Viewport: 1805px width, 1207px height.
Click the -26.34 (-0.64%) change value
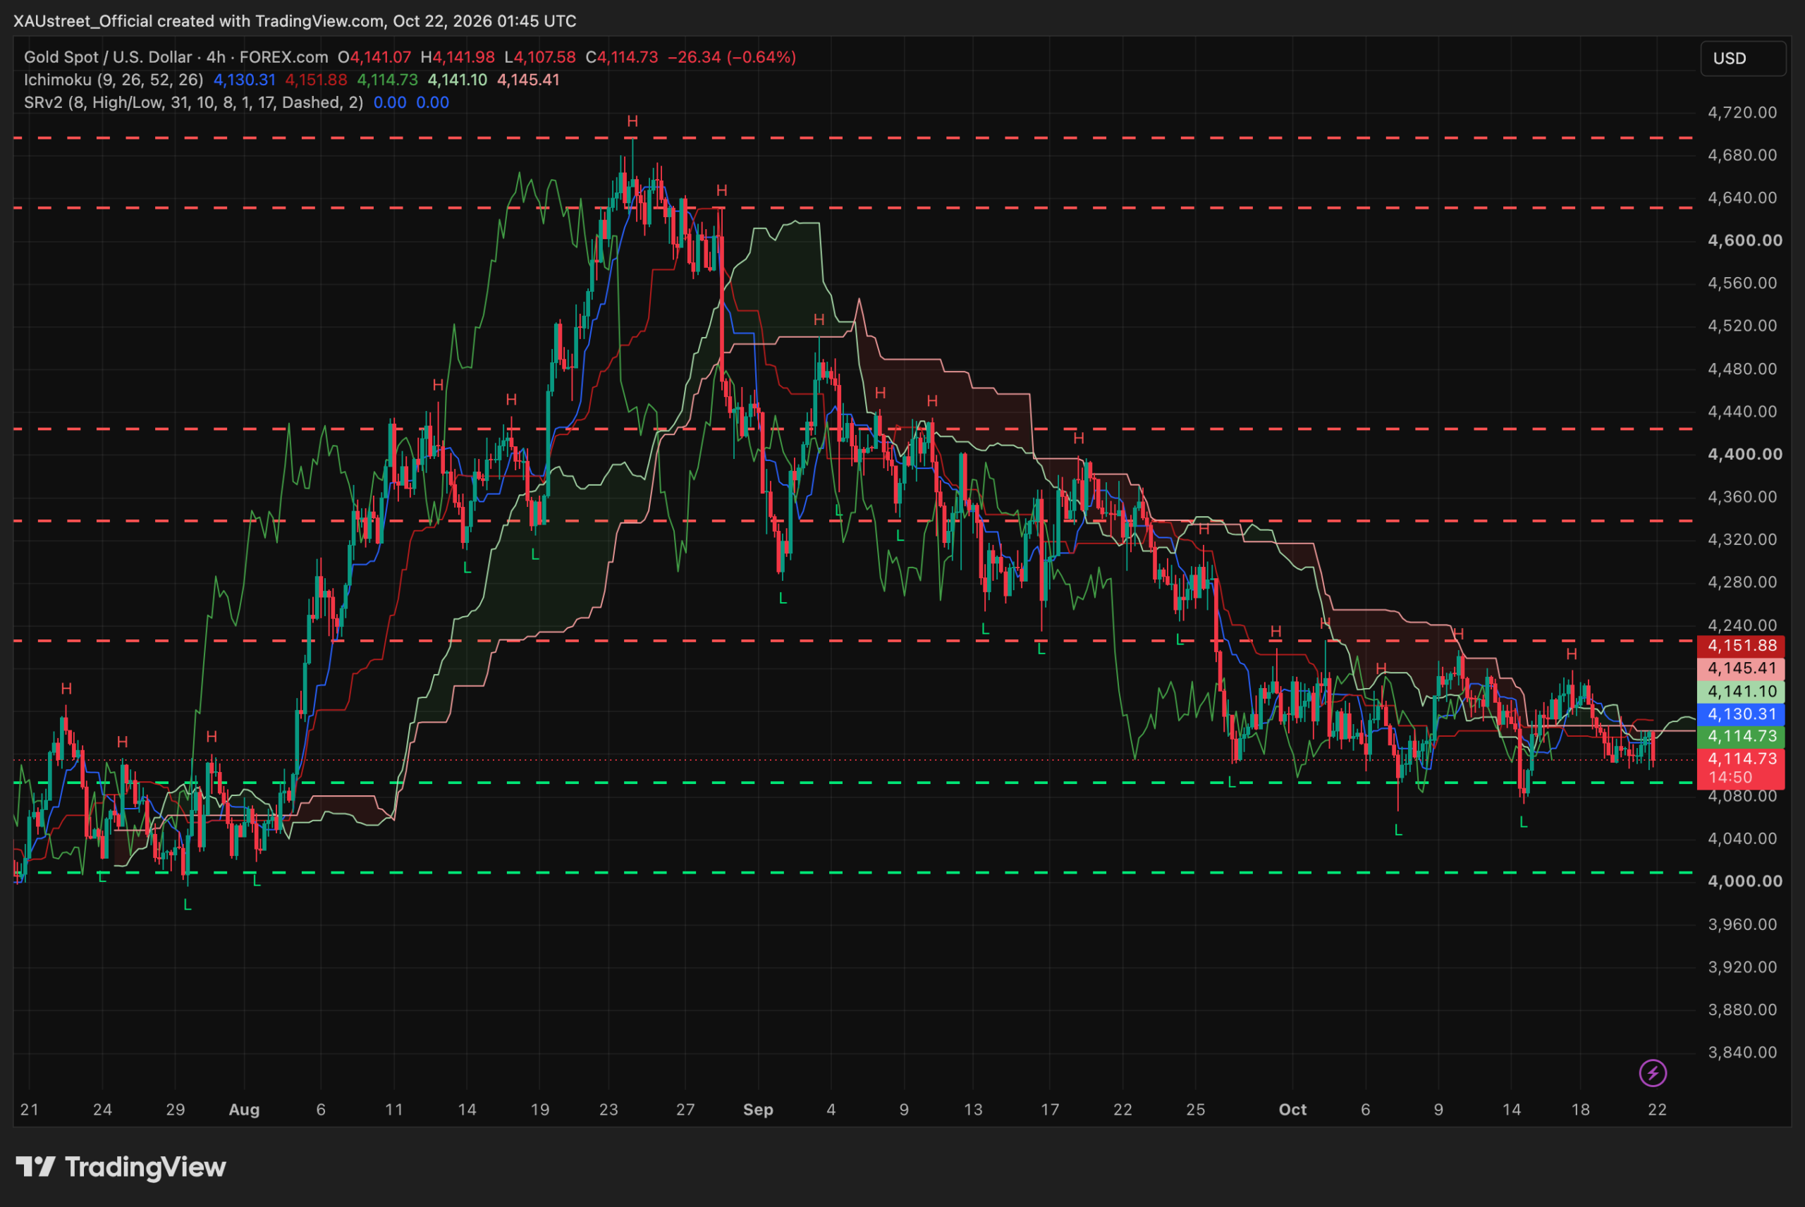coord(731,57)
